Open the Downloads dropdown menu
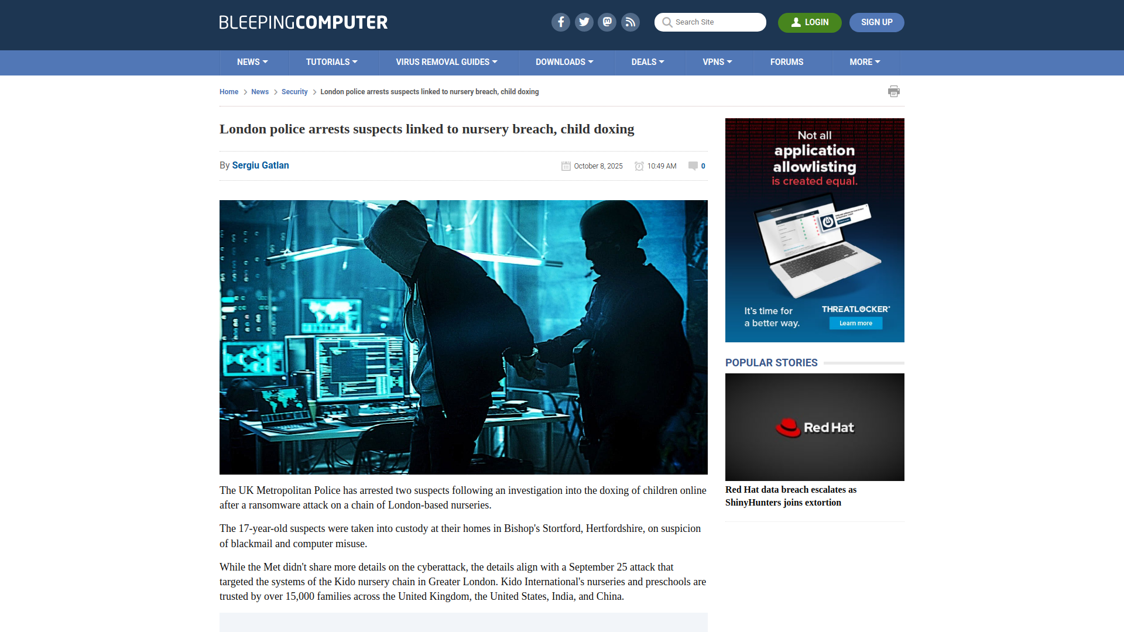Viewport: 1124px width, 632px height. 564,62
